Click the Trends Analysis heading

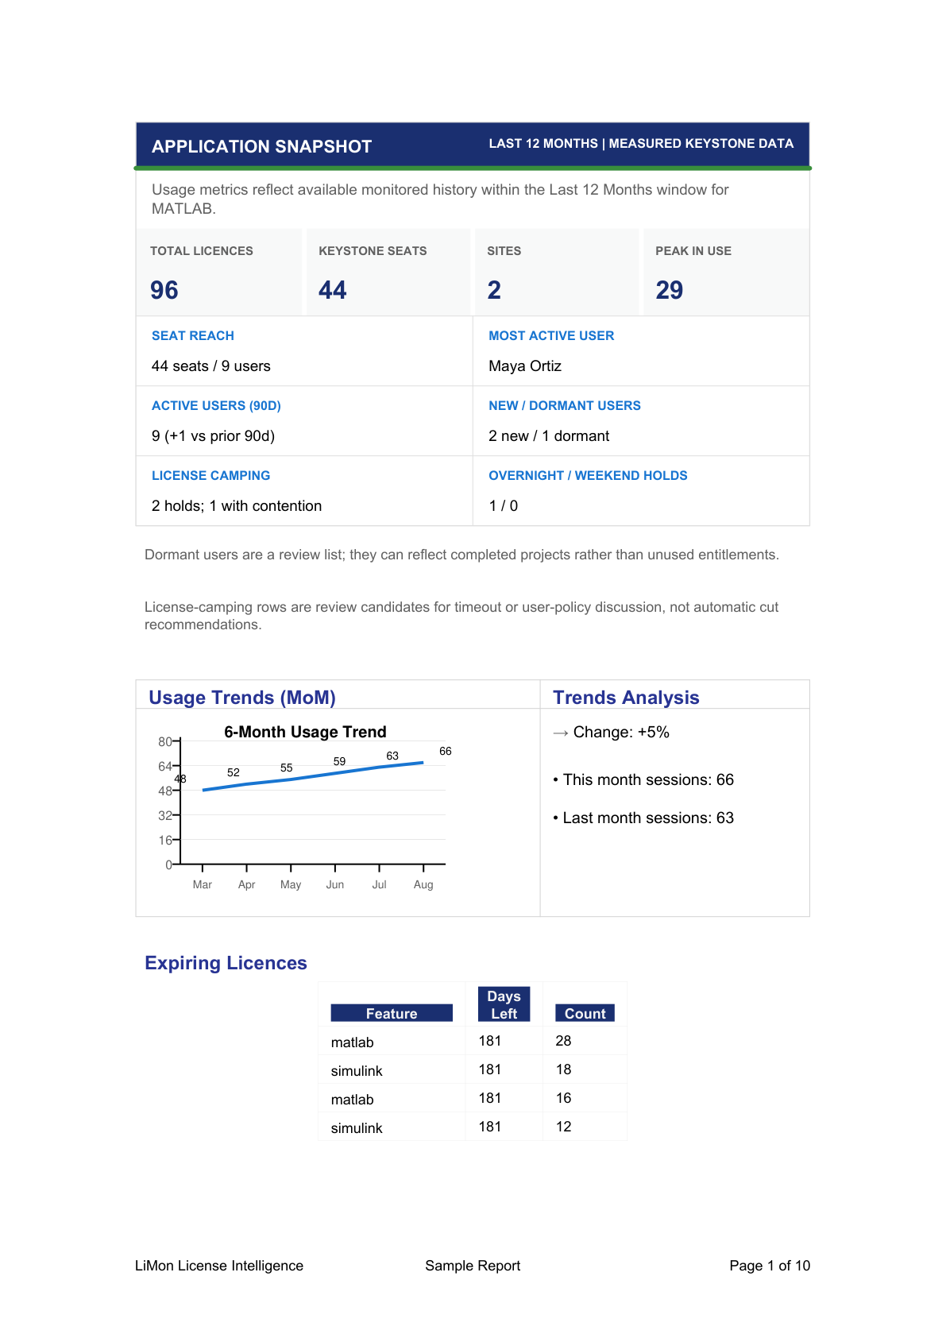(x=626, y=698)
